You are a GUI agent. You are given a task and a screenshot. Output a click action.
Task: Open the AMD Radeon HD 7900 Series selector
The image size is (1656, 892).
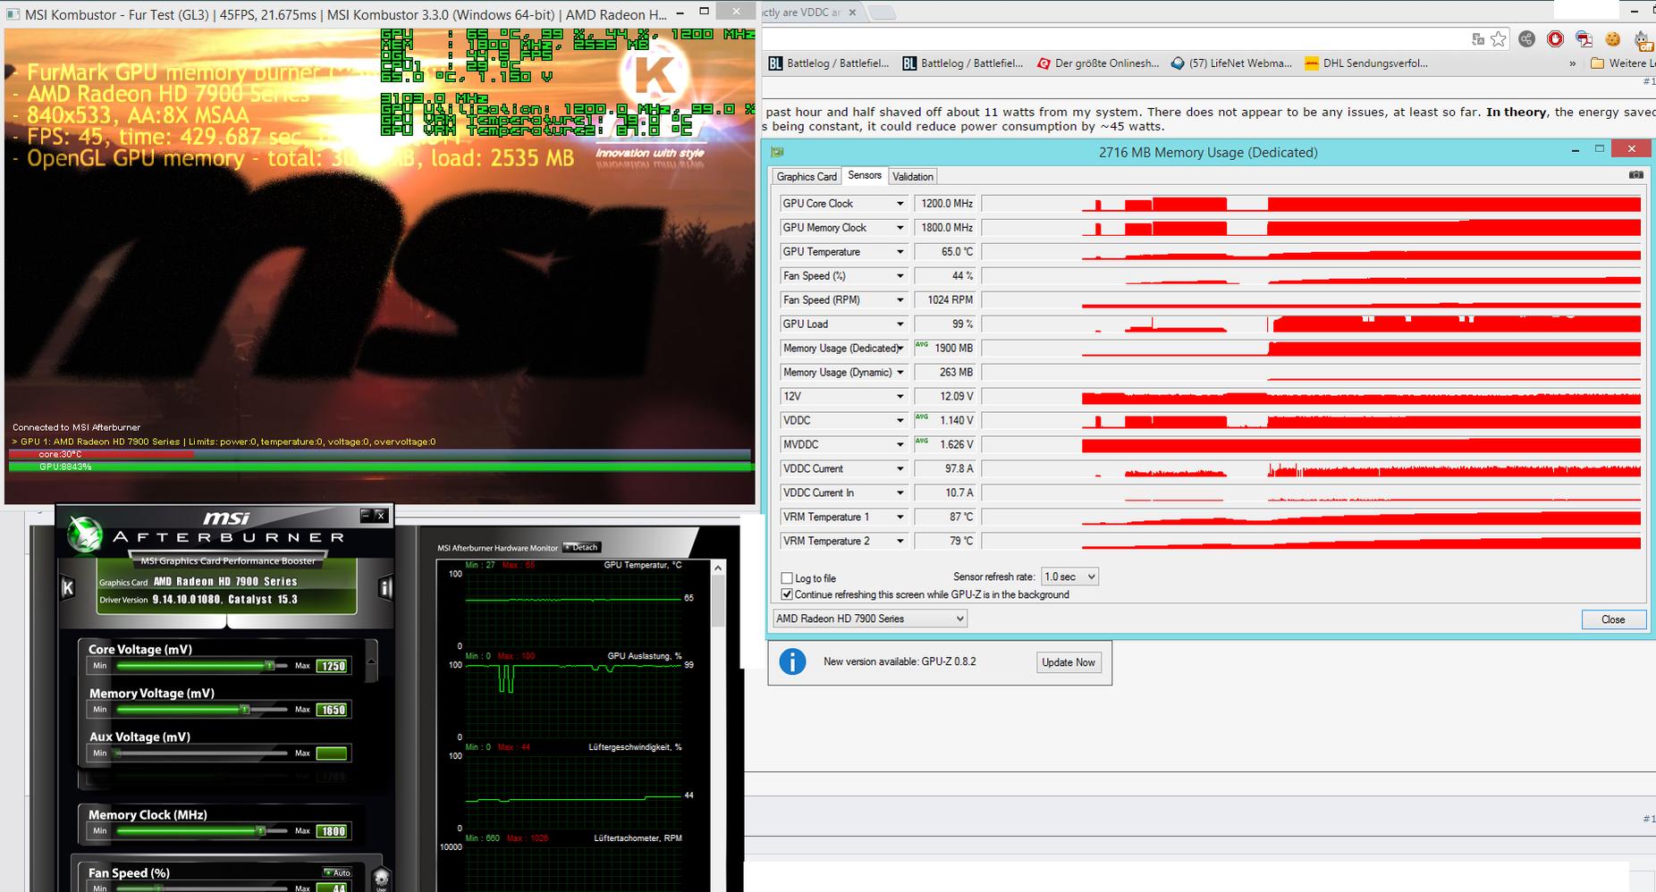click(x=870, y=619)
